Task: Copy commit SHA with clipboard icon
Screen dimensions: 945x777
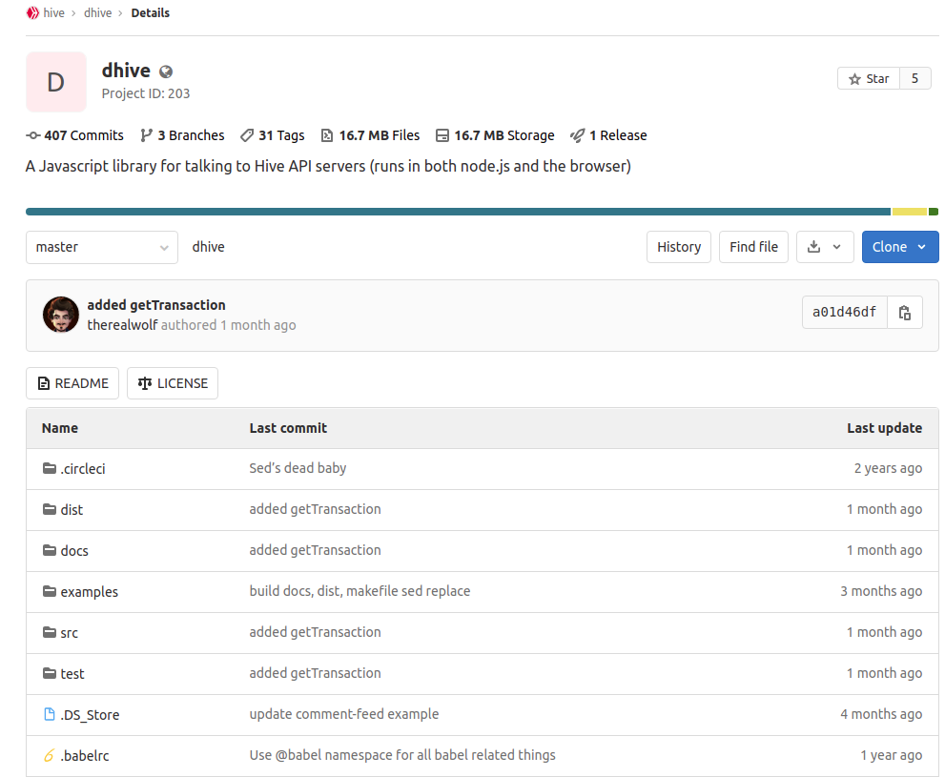Action: click(x=905, y=312)
